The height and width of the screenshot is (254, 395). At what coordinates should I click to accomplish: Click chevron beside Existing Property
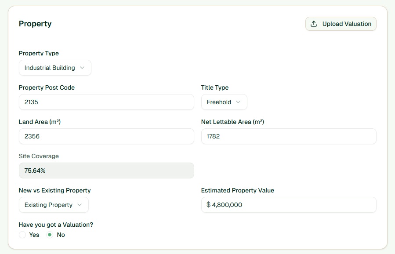point(80,205)
